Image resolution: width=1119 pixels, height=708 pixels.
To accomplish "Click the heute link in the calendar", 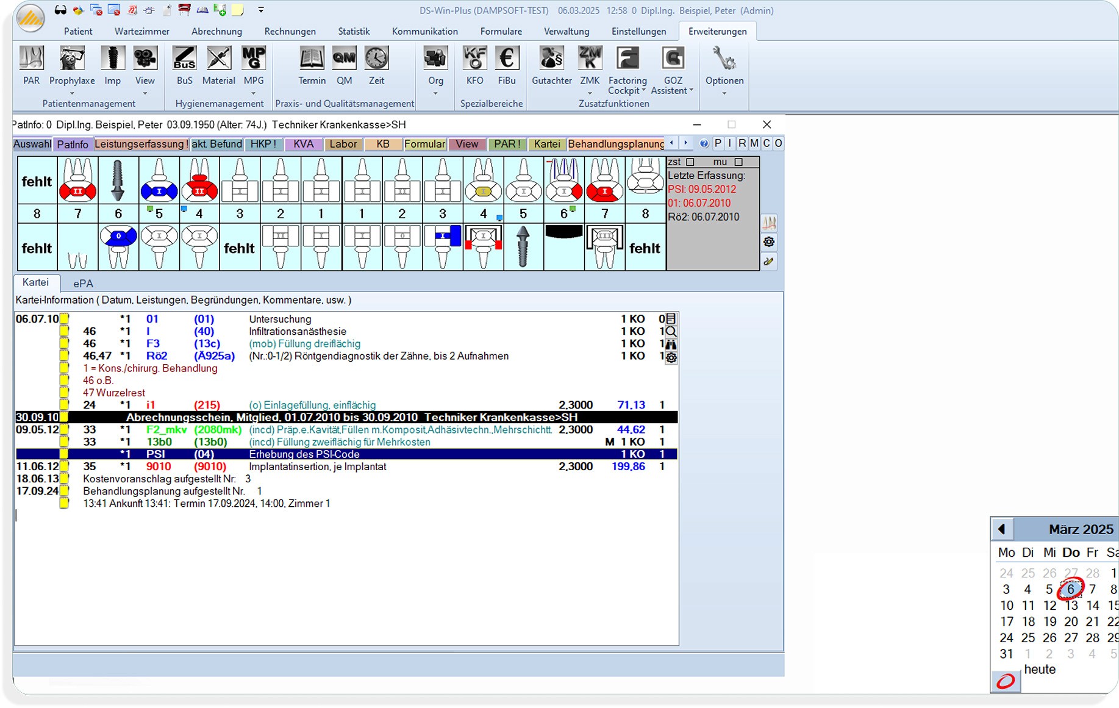I will coord(1040,670).
